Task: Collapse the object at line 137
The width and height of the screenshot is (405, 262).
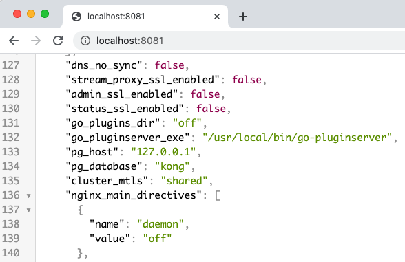Action: [x=29, y=210]
